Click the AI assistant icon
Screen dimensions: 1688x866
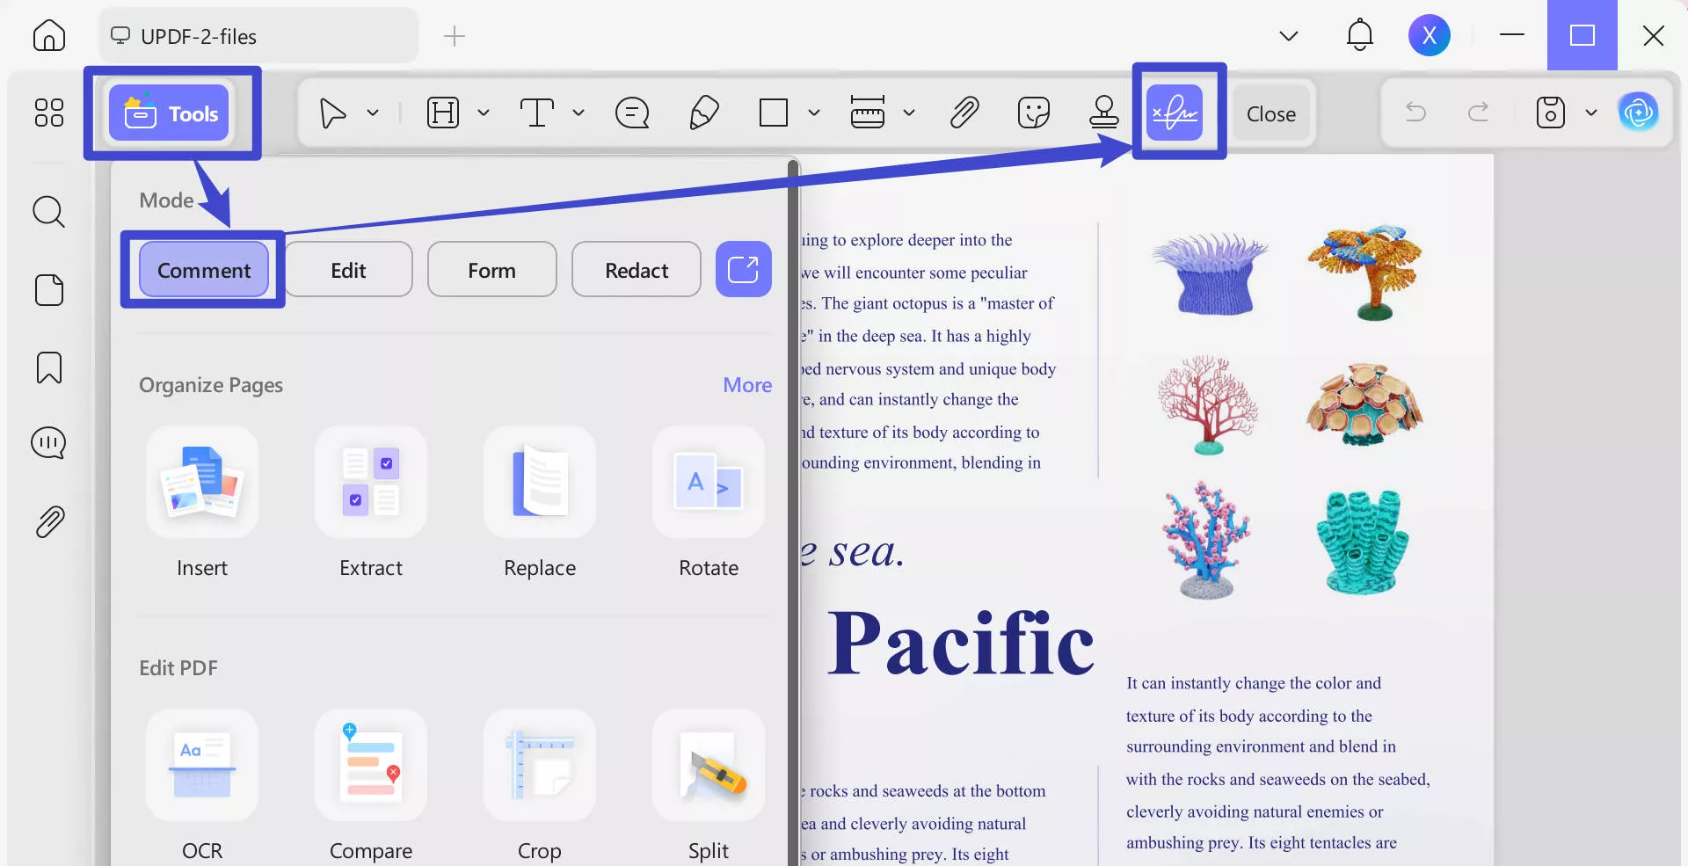(1641, 113)
